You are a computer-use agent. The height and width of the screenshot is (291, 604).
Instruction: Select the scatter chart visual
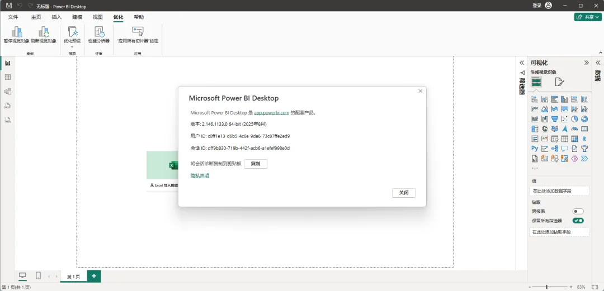(x=565, y=119)
